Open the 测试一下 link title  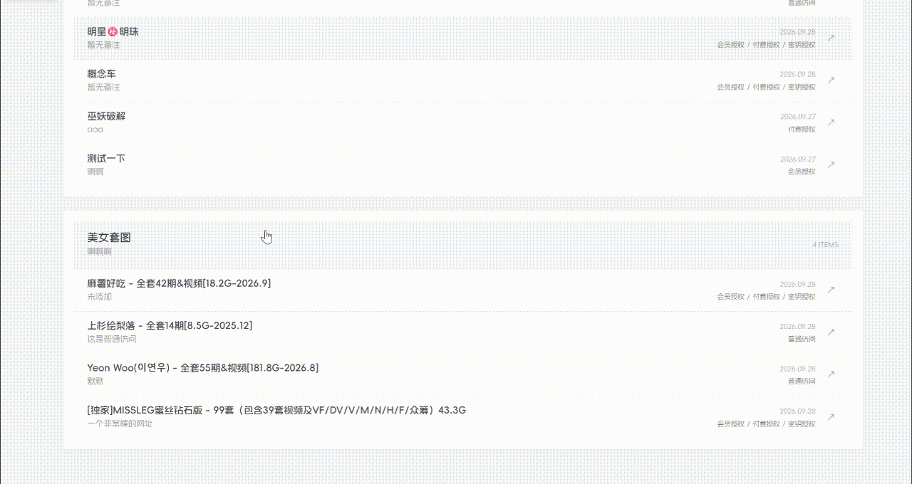coord(106,158)
